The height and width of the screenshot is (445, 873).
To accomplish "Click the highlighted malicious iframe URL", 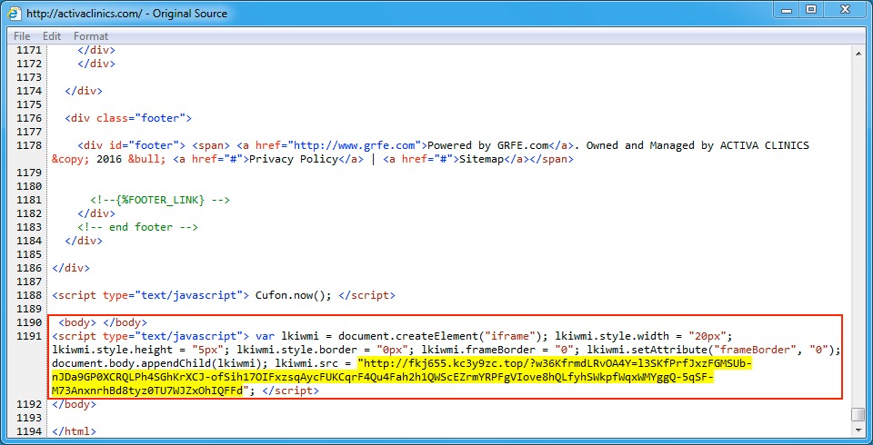I will 402,378.
